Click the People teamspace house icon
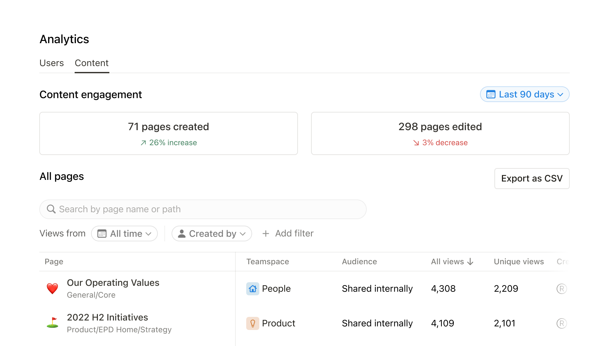 tap(252, 289)
